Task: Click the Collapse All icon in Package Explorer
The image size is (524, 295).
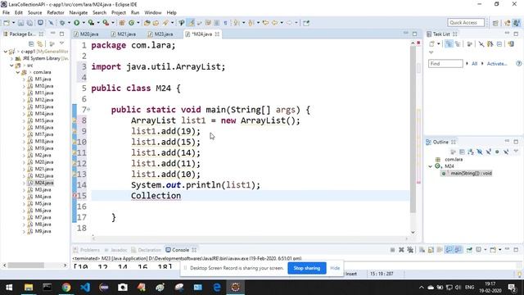Action: [31, 43]
